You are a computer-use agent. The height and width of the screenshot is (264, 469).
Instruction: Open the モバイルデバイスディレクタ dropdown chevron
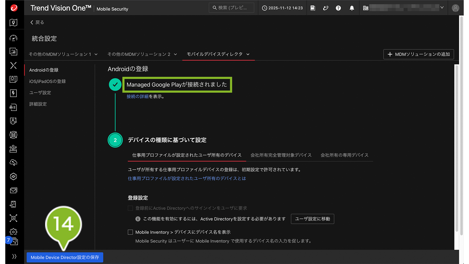tap(248, 54)
